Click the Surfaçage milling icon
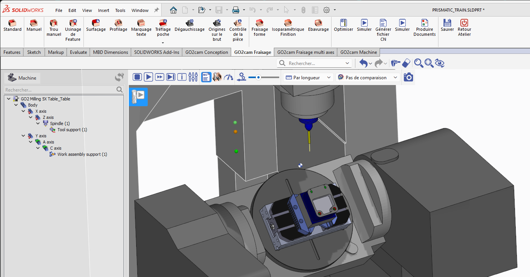Viewport: 530px width, 277px height. (x=96, y=25)
